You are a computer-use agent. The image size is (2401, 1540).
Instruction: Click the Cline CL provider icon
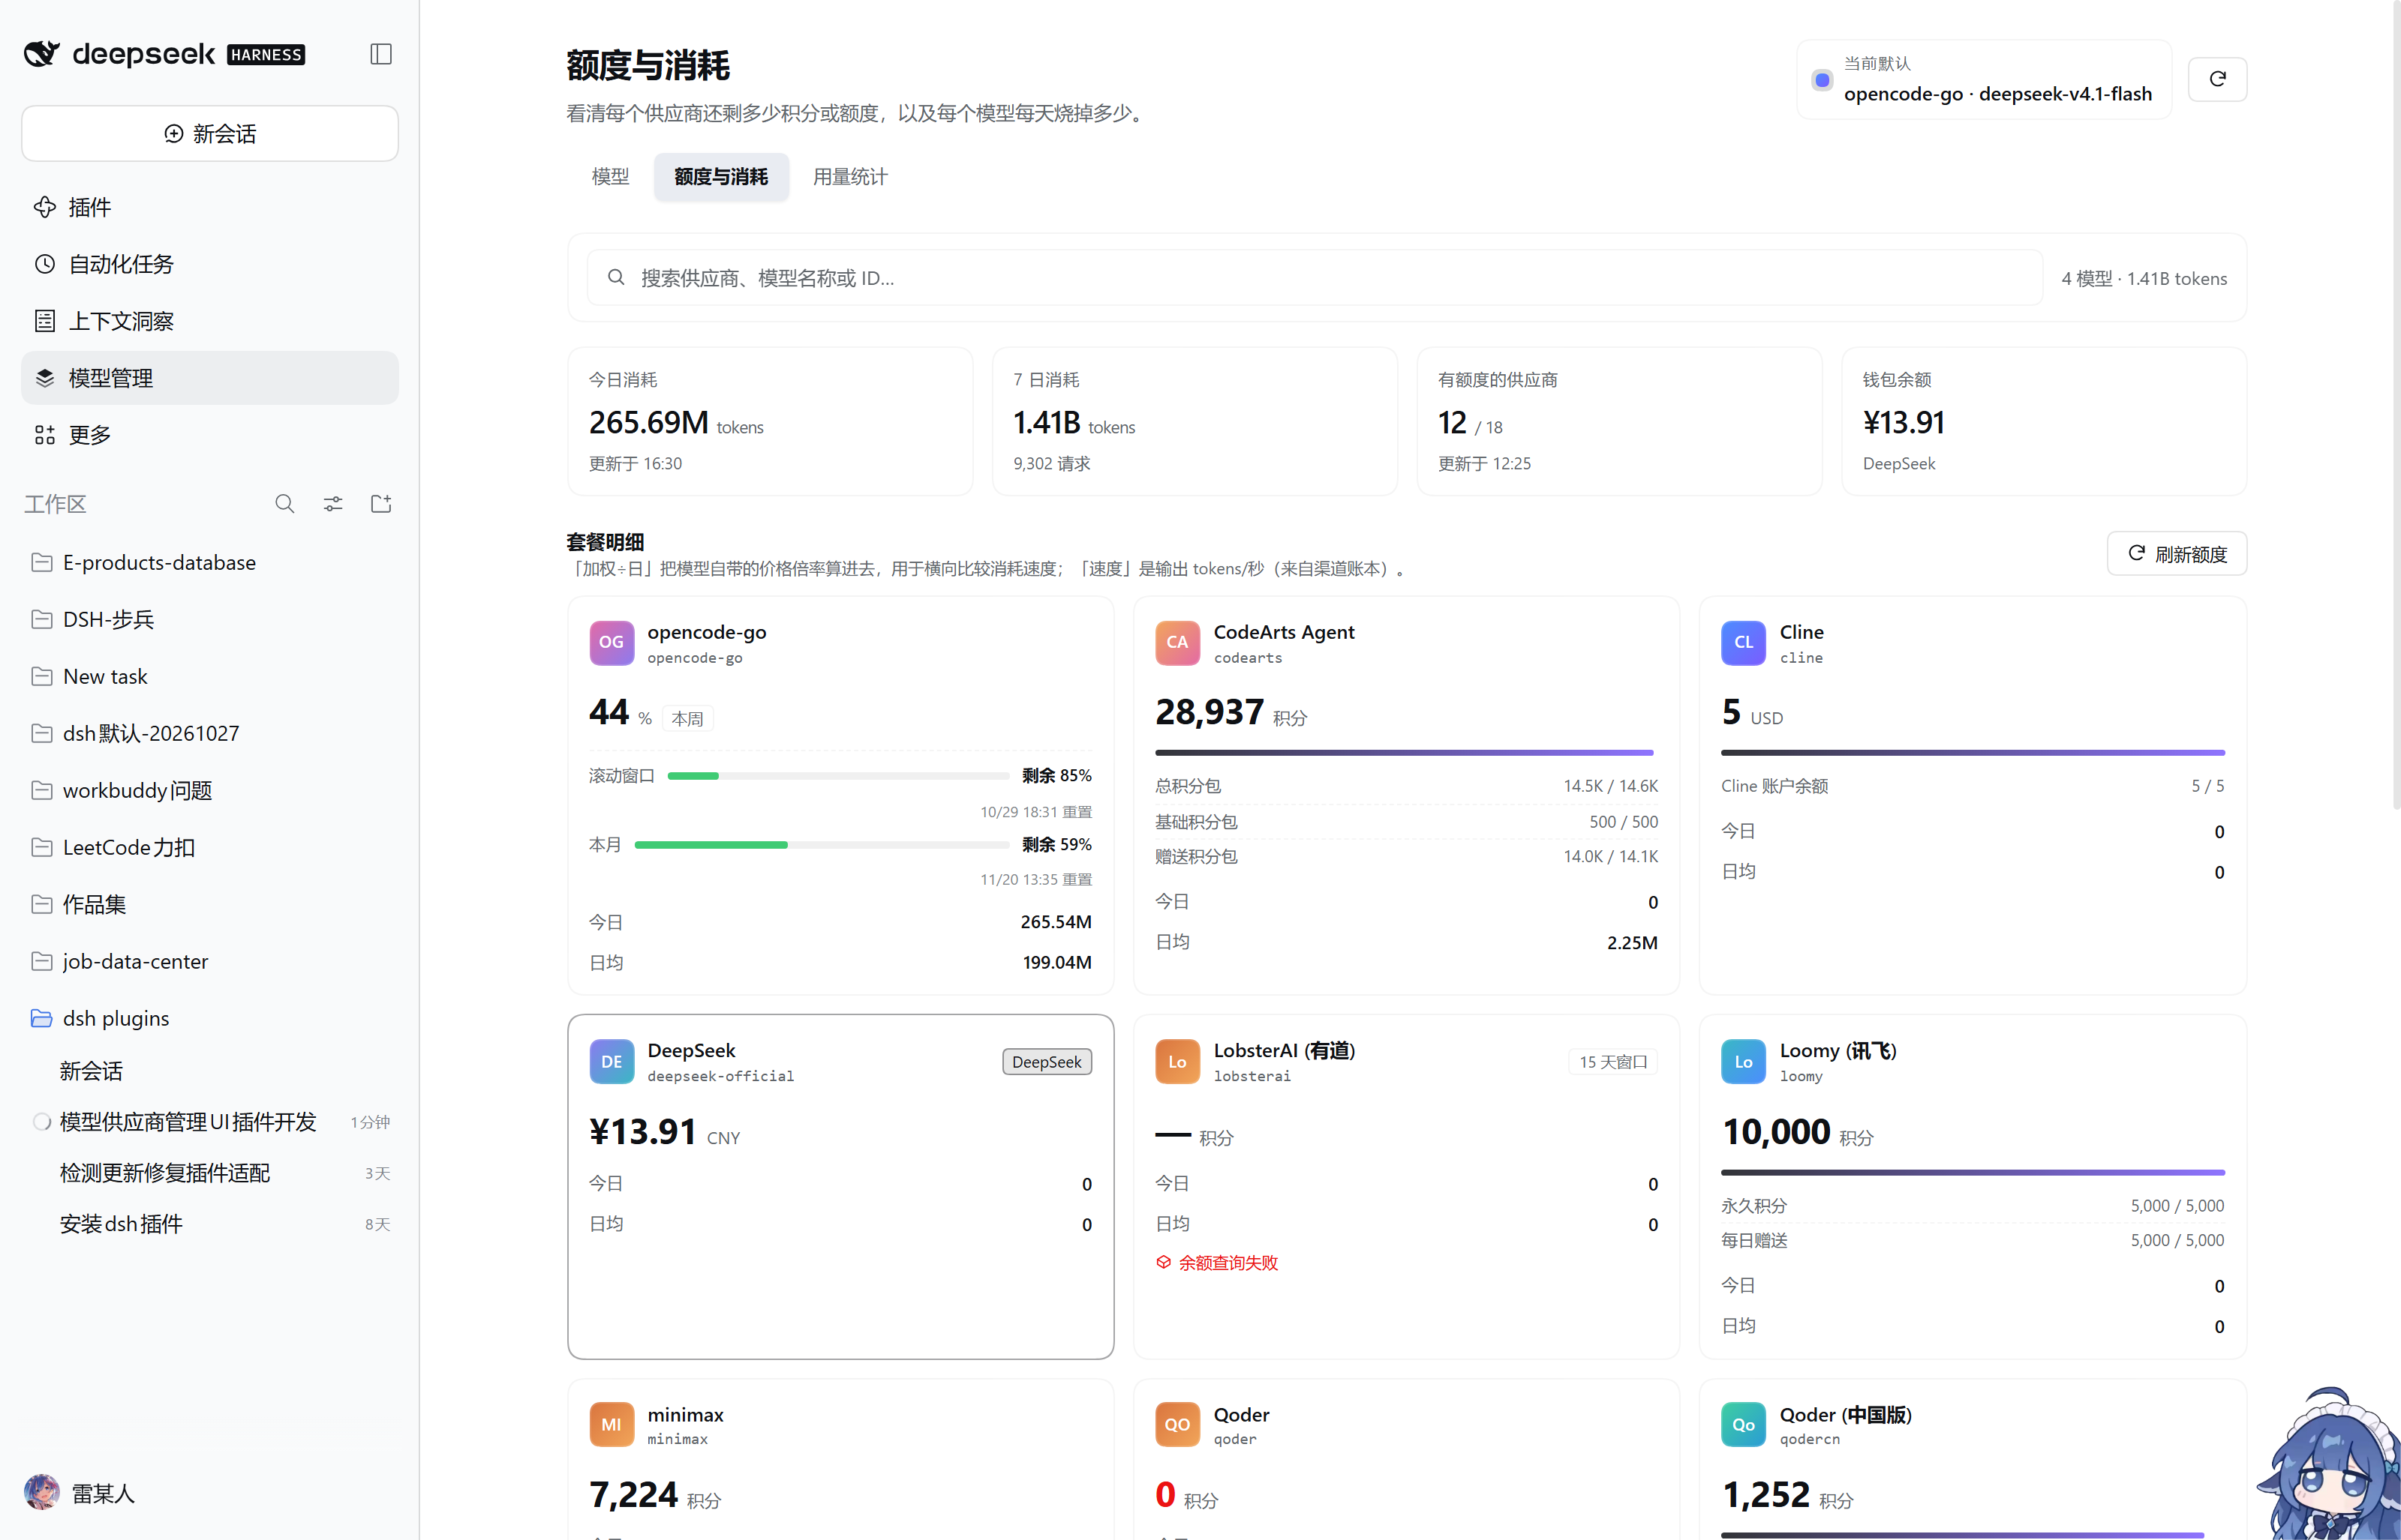coord(1743,643)
